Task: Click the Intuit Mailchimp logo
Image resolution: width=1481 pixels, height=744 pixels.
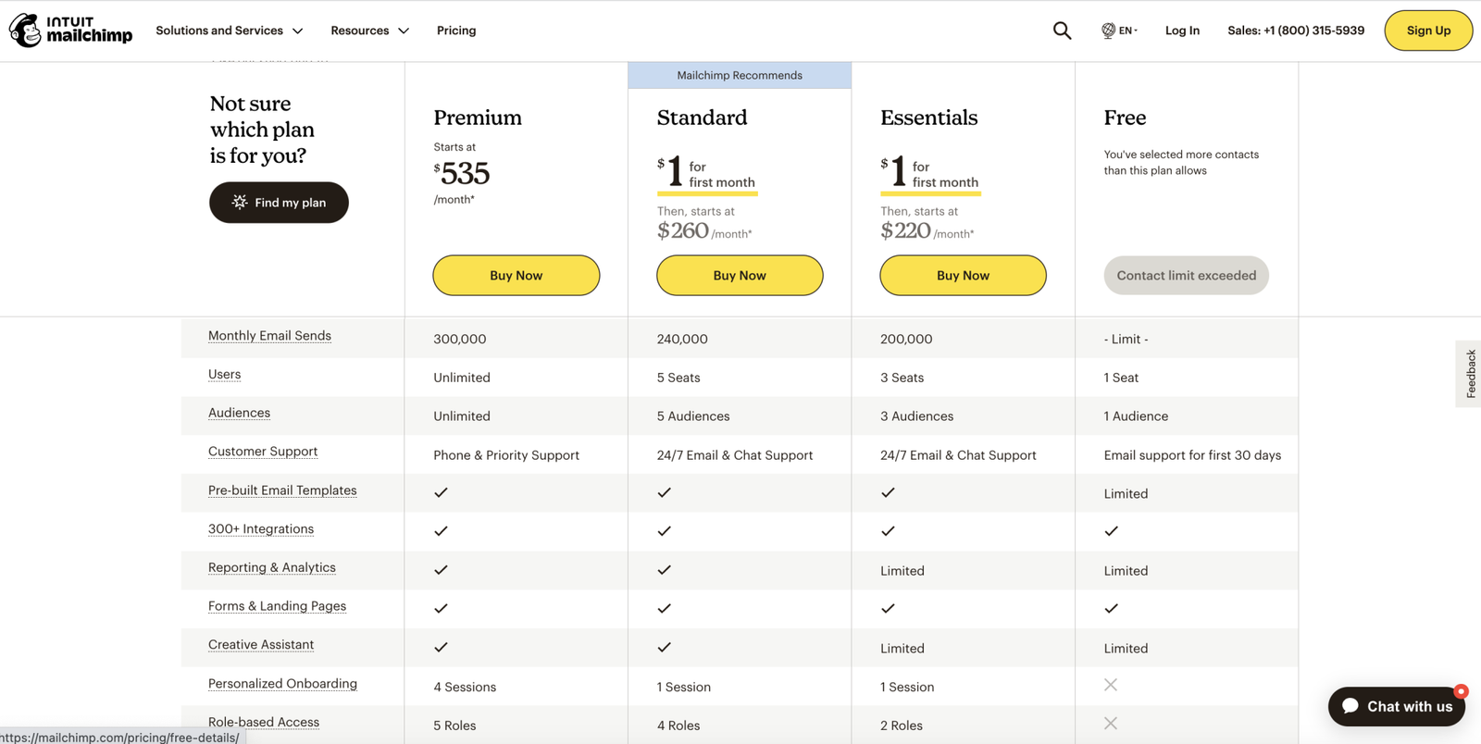Action: 70,31
